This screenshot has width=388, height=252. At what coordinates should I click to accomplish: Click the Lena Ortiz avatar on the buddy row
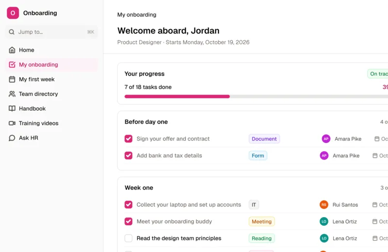click(323, 221)
